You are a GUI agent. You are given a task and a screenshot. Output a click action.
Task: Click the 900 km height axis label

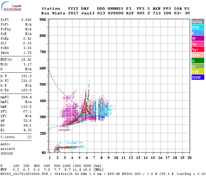tap(43, 20)
